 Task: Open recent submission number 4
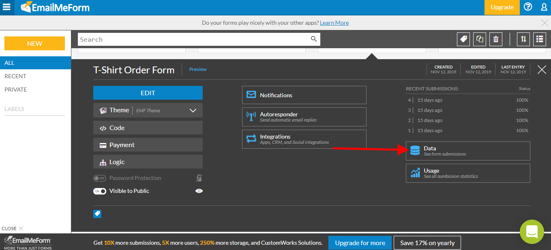coord(468,100)
